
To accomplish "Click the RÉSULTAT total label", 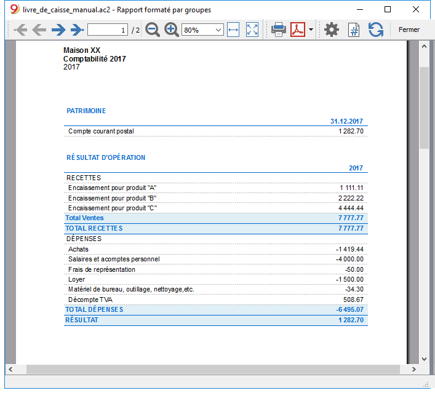I will 82,320.
